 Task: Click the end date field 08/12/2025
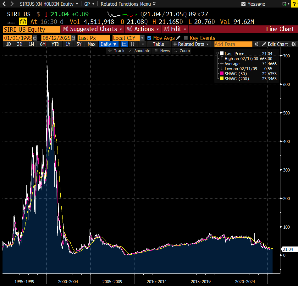click(x=57, y=38)
